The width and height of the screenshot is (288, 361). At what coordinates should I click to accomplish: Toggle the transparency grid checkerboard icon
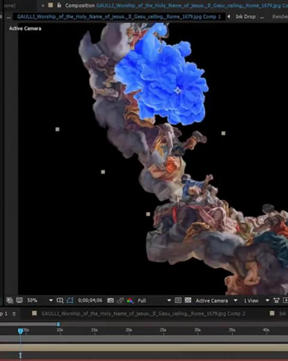(x=188, y=300)
